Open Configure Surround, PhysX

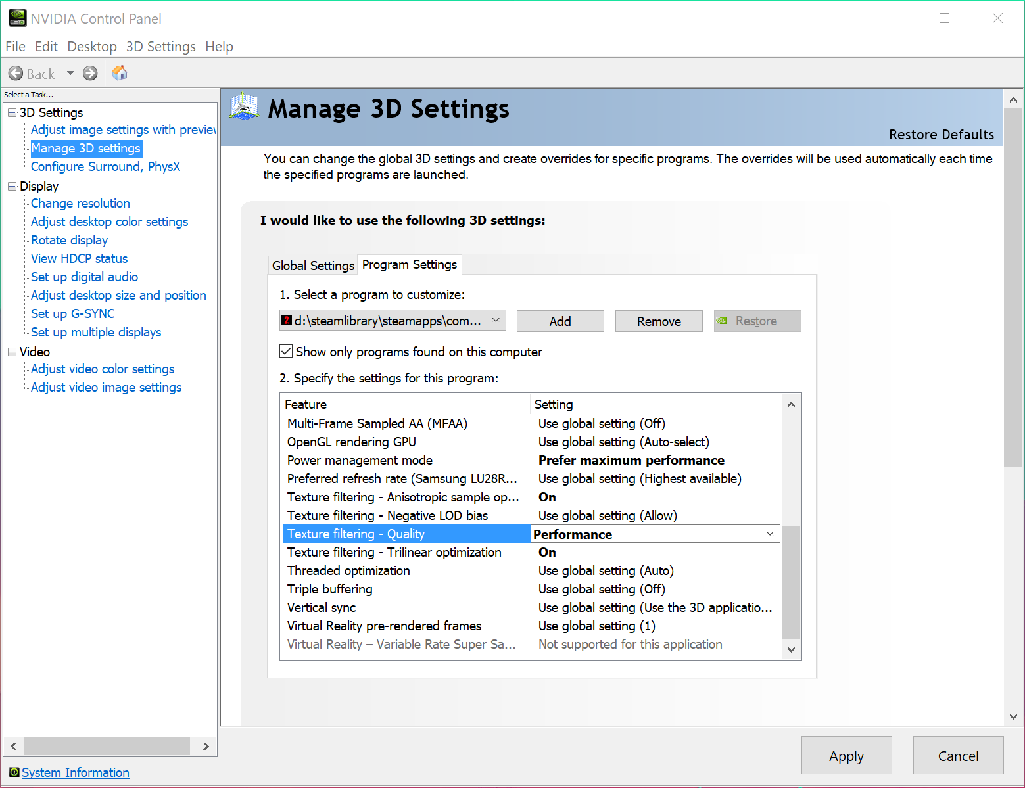click(105, 166)
